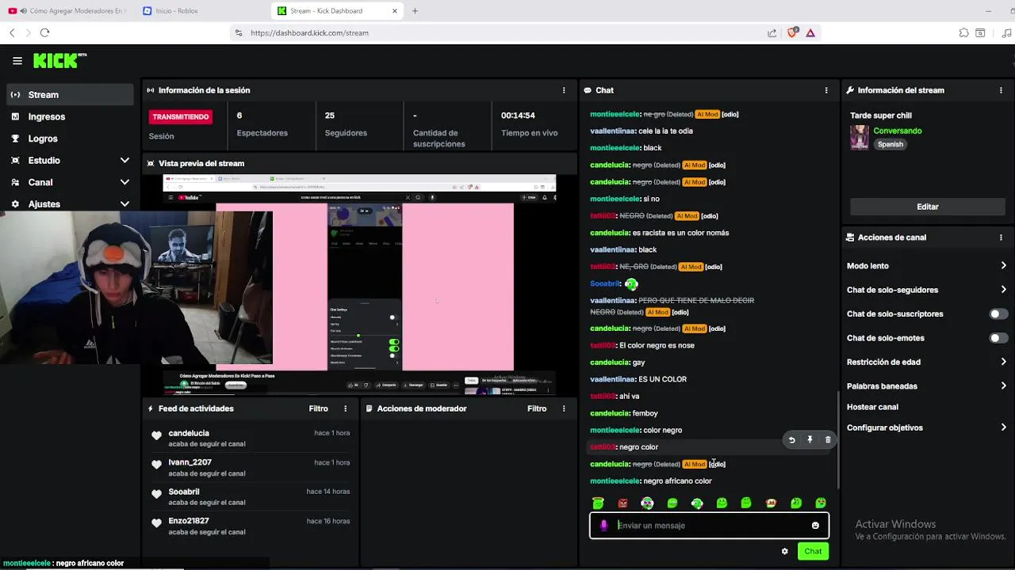1015x570 pixels.
Task: Expand the Canal sidebar section
Action: pyautogui.click(x=124, y=182)
